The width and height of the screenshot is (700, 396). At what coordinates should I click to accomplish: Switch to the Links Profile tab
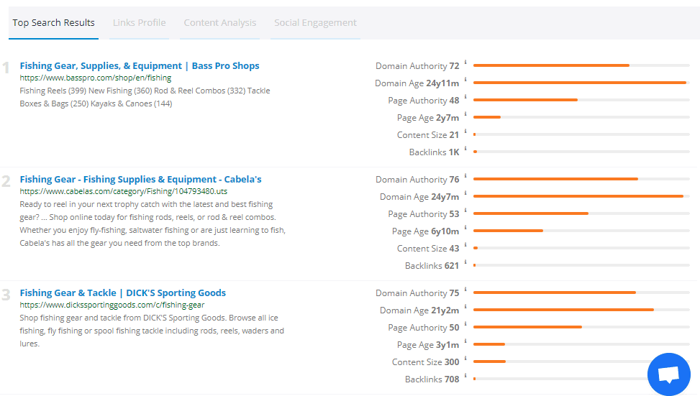point(140,23)
